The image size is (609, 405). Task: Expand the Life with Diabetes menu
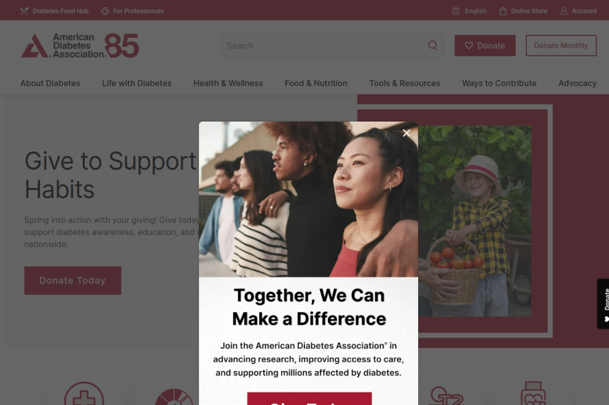(137, 83)
